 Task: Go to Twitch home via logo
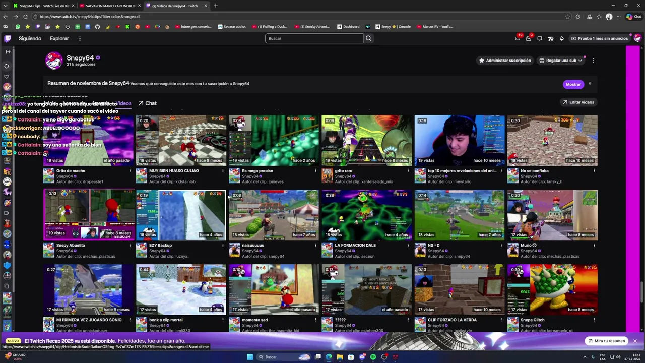point(8,38)
